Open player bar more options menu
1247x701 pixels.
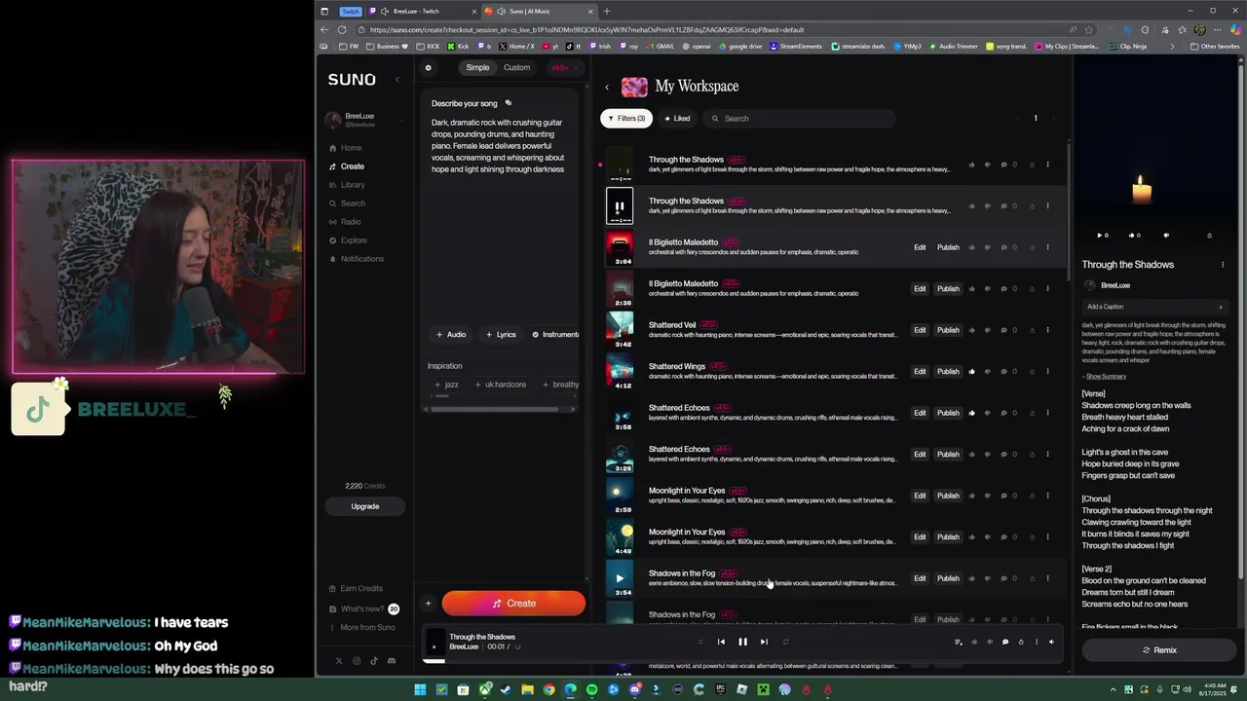[1037, 642]
